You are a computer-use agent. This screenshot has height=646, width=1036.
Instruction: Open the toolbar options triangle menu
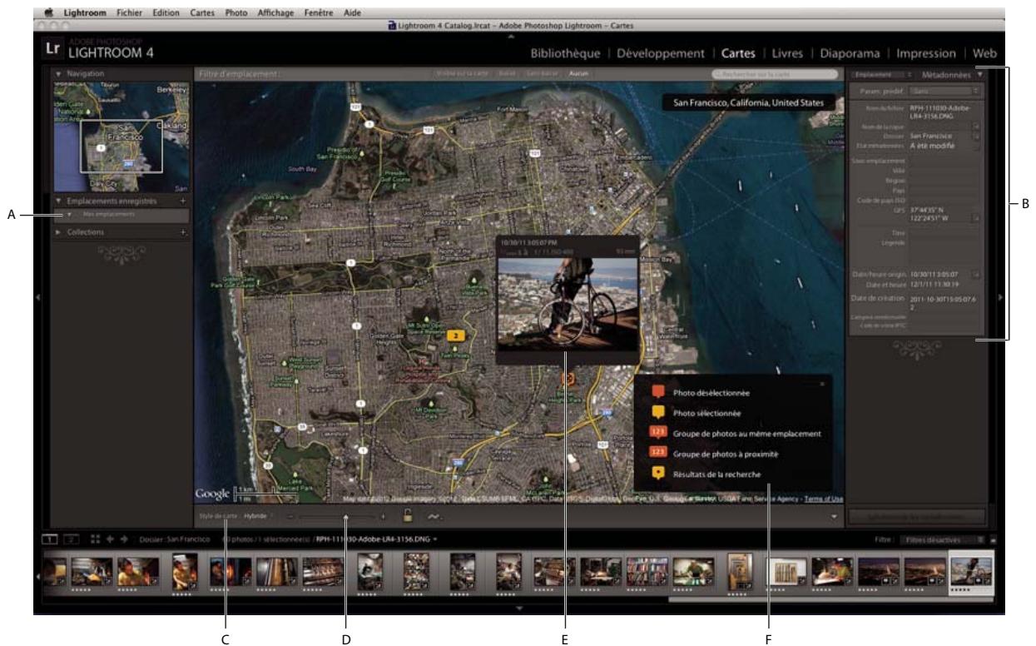click(x=834, y=517)
